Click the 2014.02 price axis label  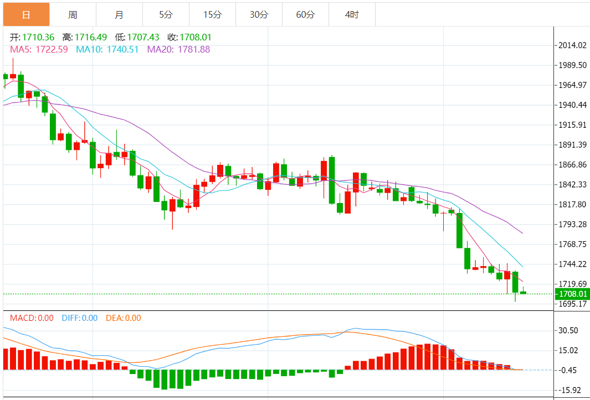(x=572, y=45)
